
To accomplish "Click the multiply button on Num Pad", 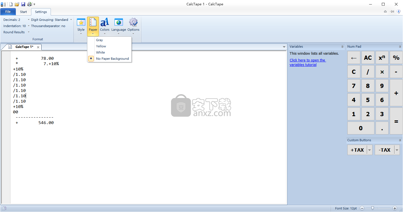I will pyautogui.click(x=382, y=72).
